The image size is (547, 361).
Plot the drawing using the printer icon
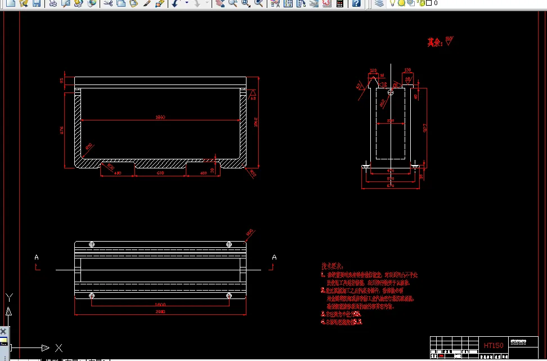click(x=53, y=3)
